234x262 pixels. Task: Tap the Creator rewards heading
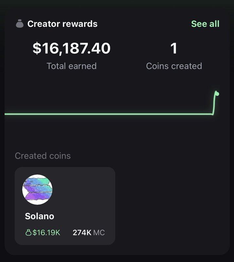62,24
